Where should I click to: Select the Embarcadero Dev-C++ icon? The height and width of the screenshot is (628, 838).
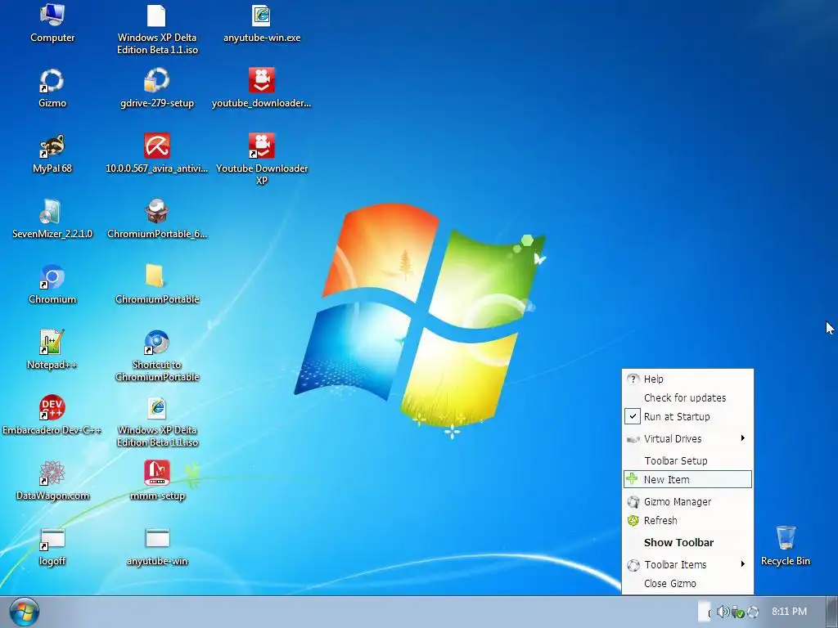(x=52, y=407)
